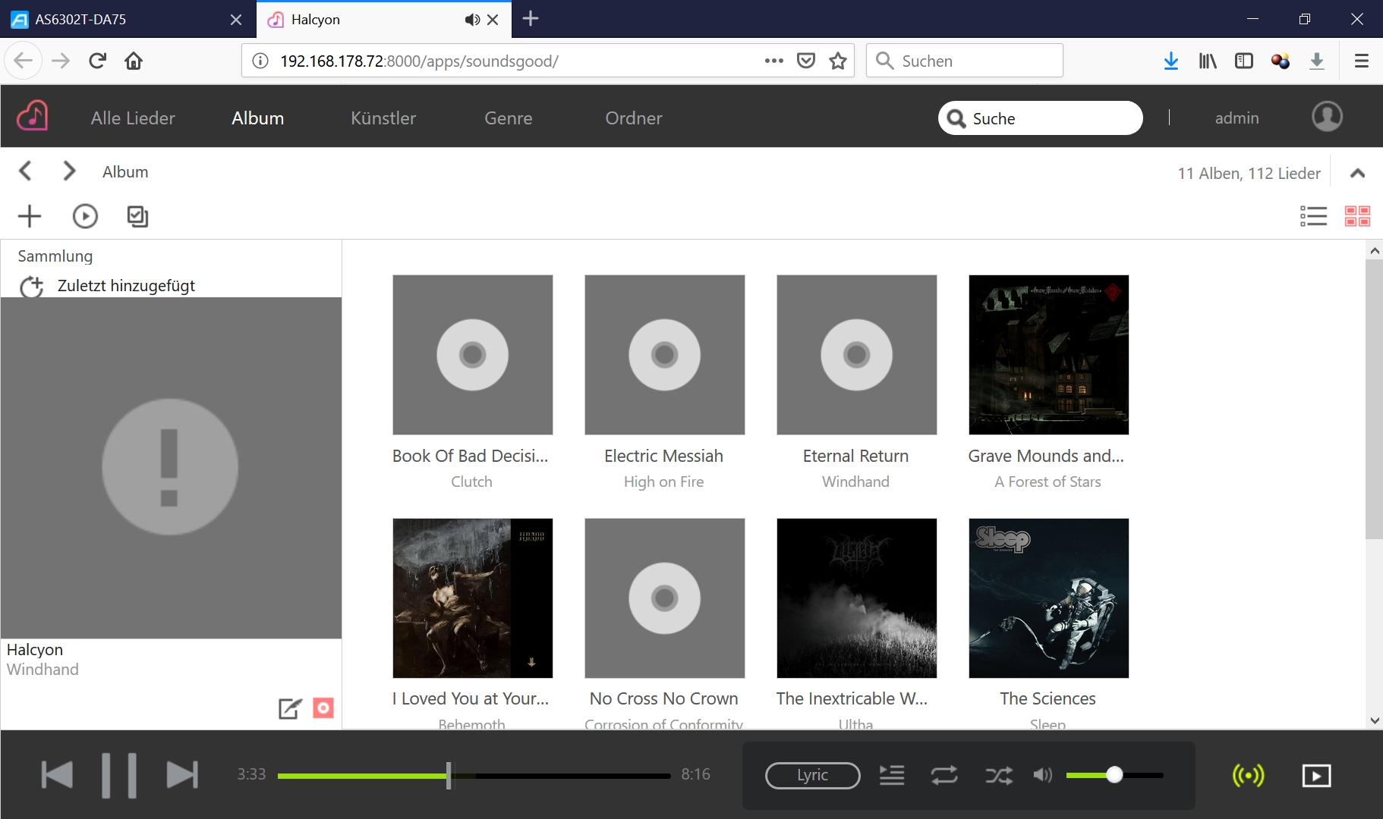The height and width of the screenshot is (819, 1383).
Task: Open the I Loved You at Your album cover
Action: point(473,598)
